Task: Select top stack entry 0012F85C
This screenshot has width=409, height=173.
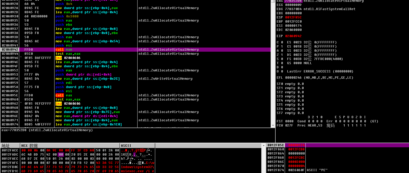Action: pyautogui.click(x=338, y=145)
